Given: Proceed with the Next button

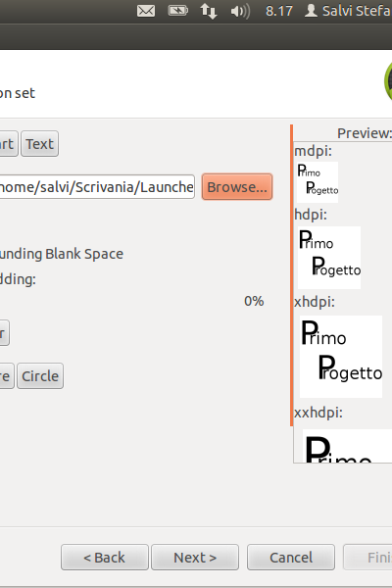Looking at the screenshot, I should click(x=195, y=558).
